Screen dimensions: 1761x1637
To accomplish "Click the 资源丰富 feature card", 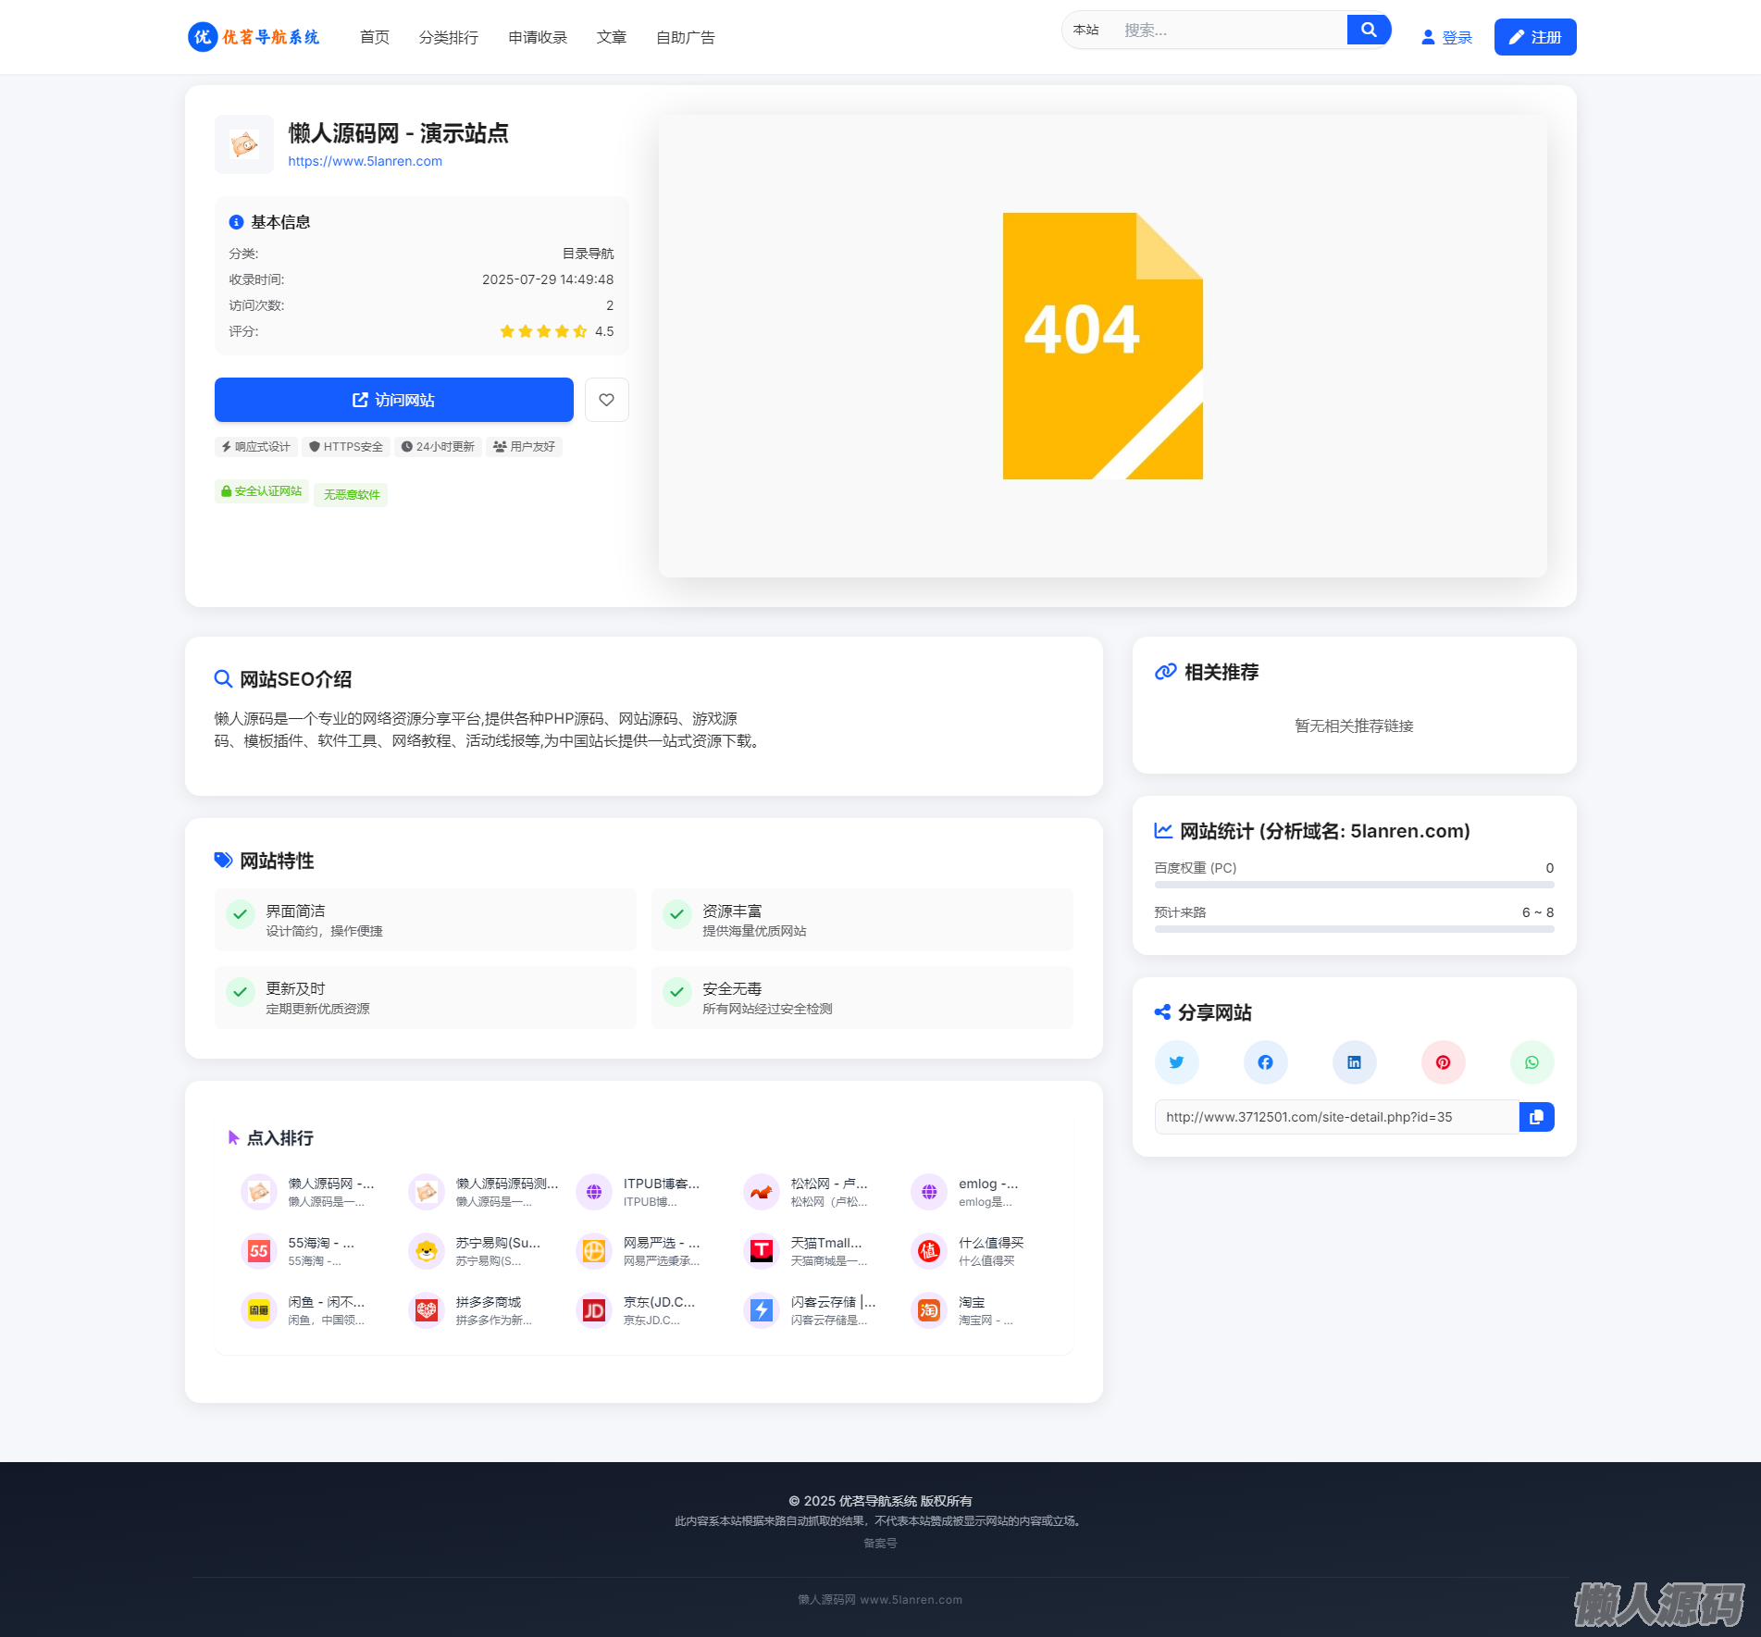I will coord(862,920).
